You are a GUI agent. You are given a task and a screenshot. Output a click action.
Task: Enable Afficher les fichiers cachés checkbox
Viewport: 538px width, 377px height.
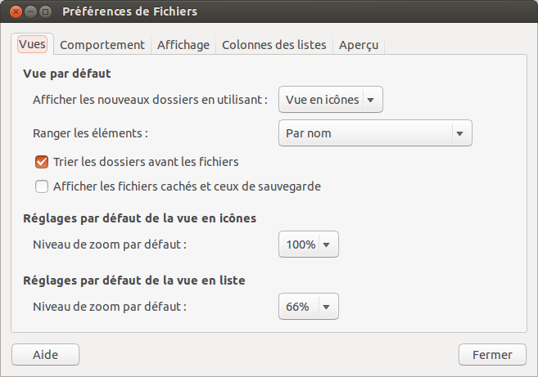(42, 186)
